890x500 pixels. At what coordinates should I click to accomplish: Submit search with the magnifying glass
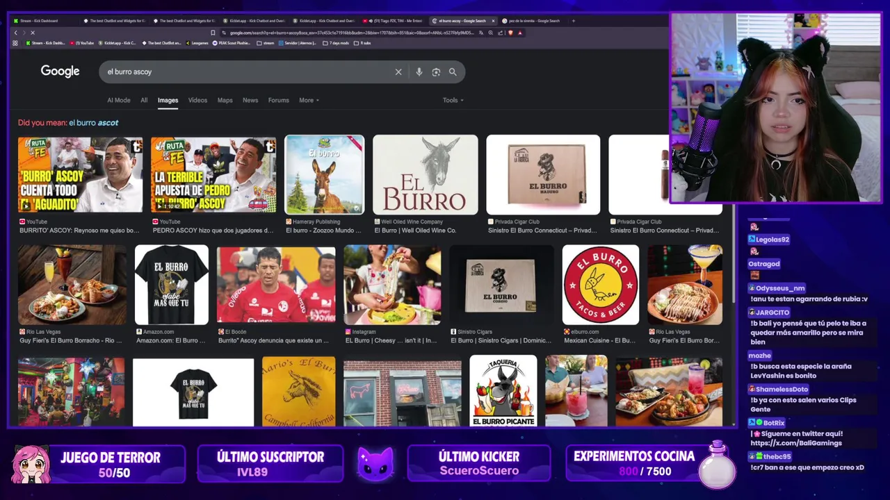(x=453, y=72)
